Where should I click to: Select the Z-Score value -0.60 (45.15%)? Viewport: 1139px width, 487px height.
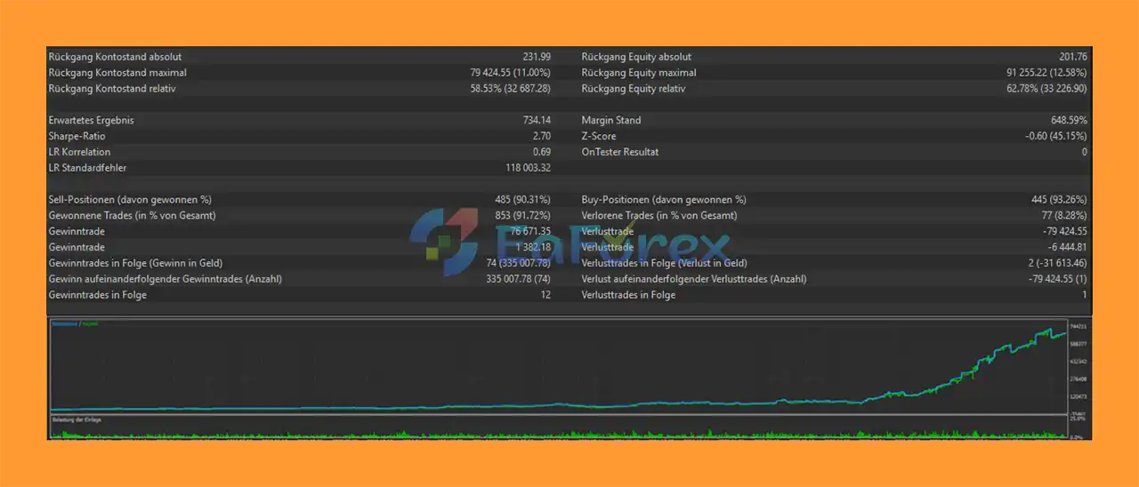(x=1056, y=136)
